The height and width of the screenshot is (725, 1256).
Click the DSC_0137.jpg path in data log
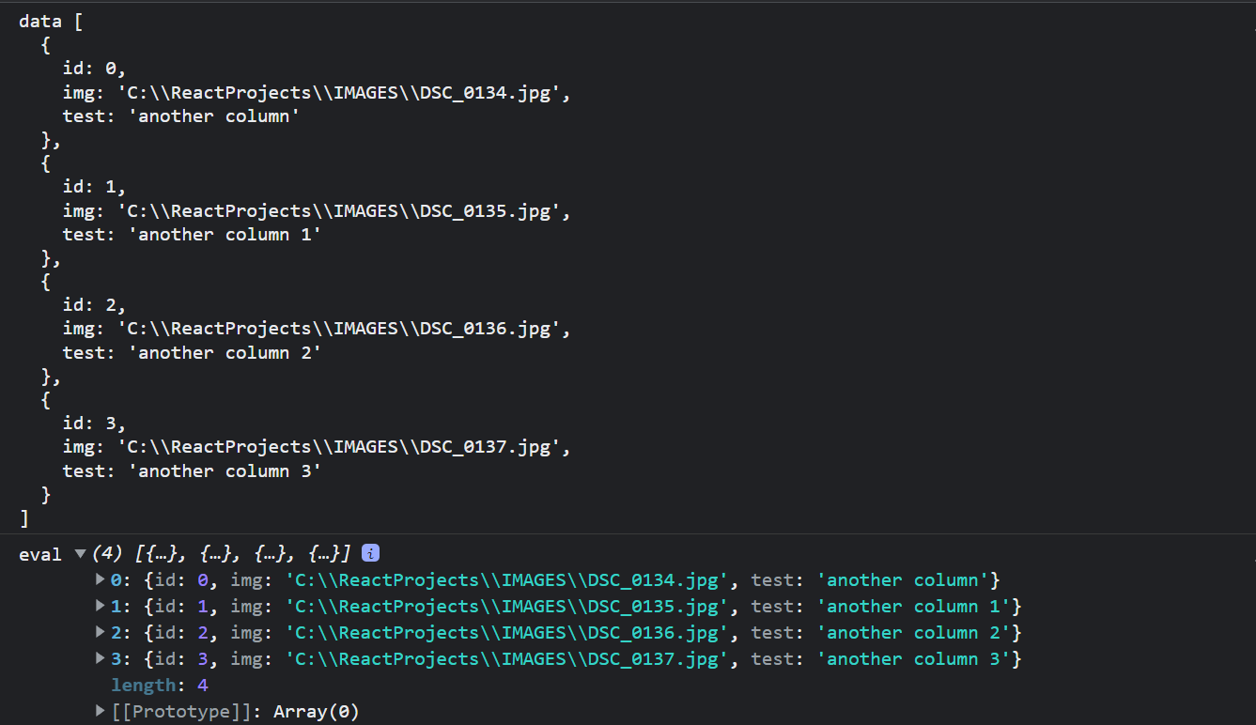pyautogui.click(x=344, y=447)
